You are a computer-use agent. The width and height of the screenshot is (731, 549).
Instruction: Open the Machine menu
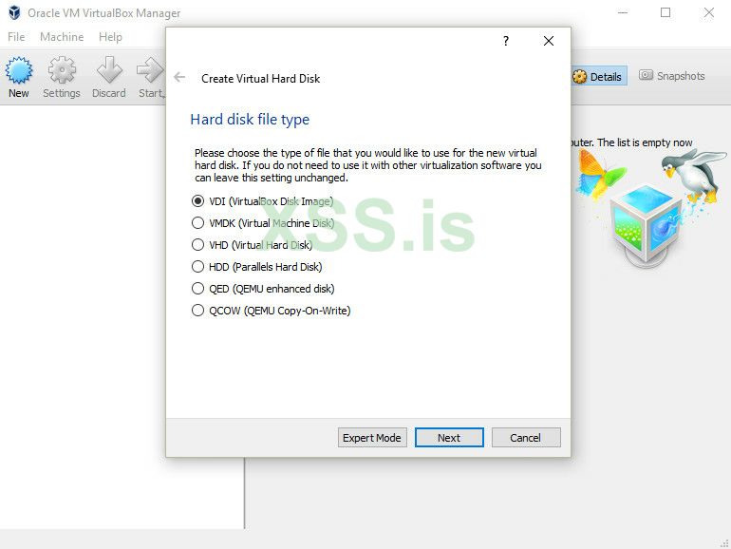click(62, 37)
